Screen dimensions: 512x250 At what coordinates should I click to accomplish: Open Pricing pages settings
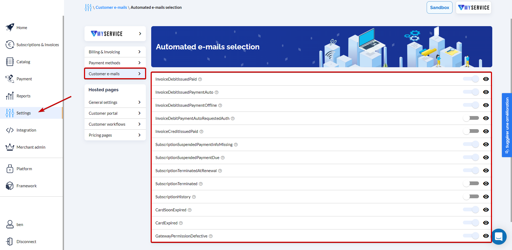click(115, 135)
